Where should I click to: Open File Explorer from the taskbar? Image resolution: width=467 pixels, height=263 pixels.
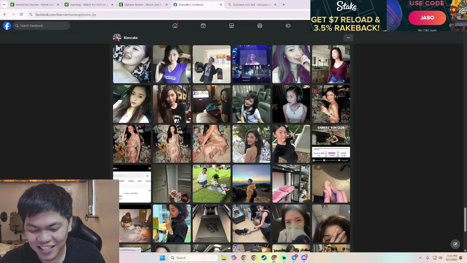[224, 258]
